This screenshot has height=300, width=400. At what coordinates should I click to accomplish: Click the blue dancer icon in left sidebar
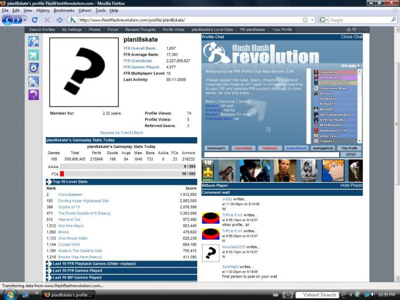[34, 42]
